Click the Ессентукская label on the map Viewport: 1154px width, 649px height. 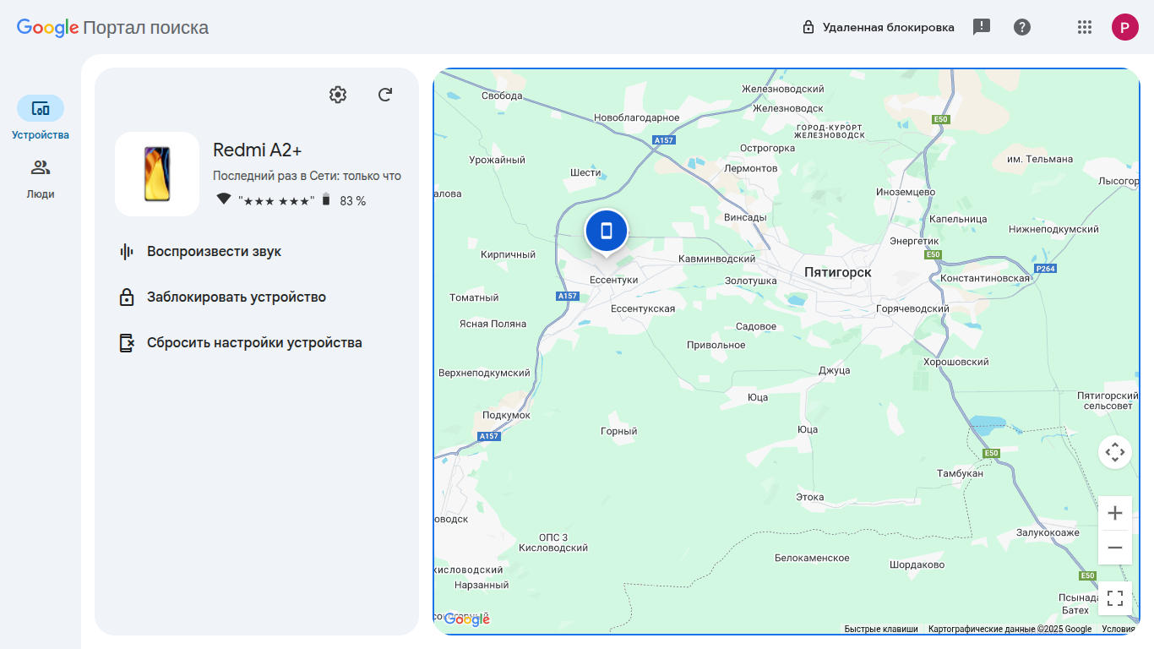pyautogui.click(x=643, y=309)
